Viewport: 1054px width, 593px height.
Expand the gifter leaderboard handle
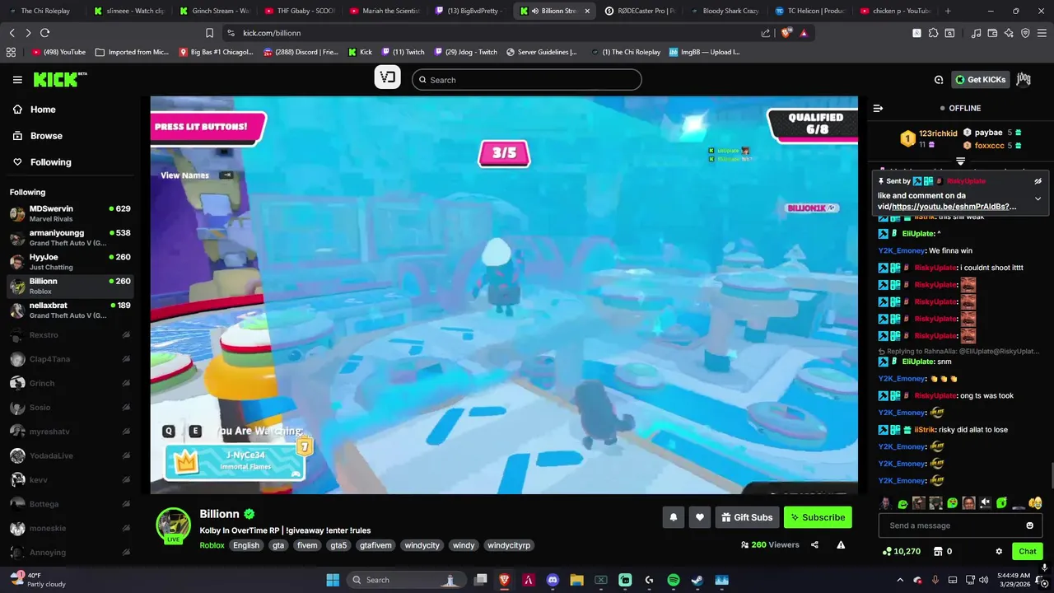click(x=960, y=161)
